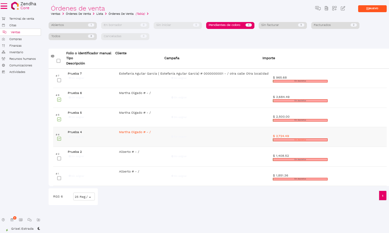Click the document icon in header toolbar
This screenshot has width=389, height=233.
tap(326, 9)
